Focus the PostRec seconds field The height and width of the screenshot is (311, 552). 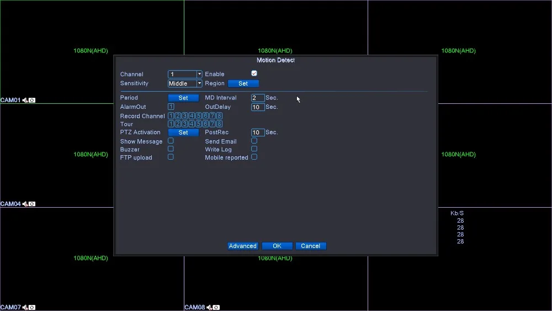(258, 133)
